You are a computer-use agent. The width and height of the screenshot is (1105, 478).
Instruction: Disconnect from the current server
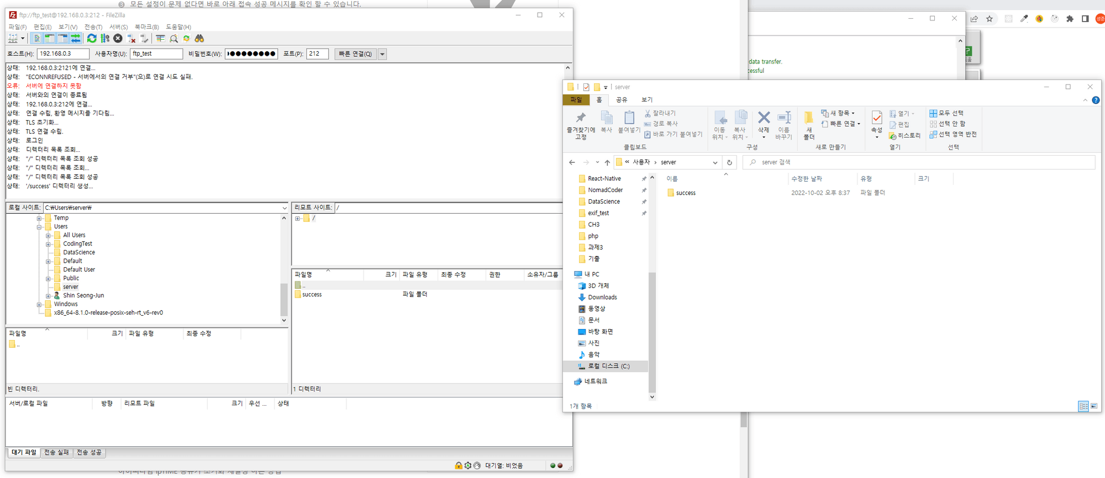click(x=131, y=39)
